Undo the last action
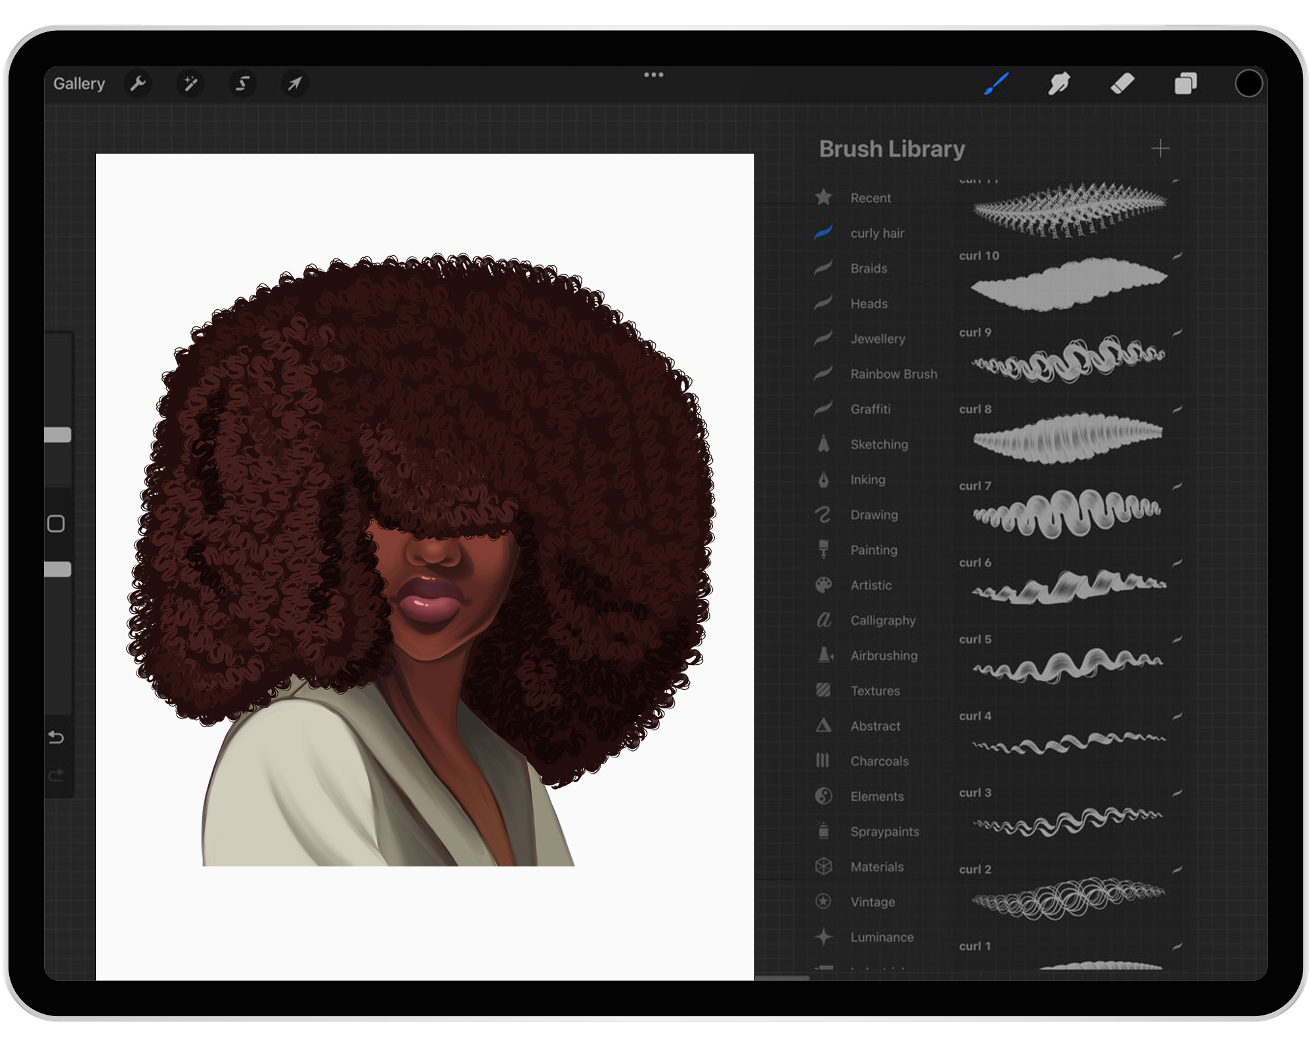The image size is (1313, 1043). click(56, 738)
